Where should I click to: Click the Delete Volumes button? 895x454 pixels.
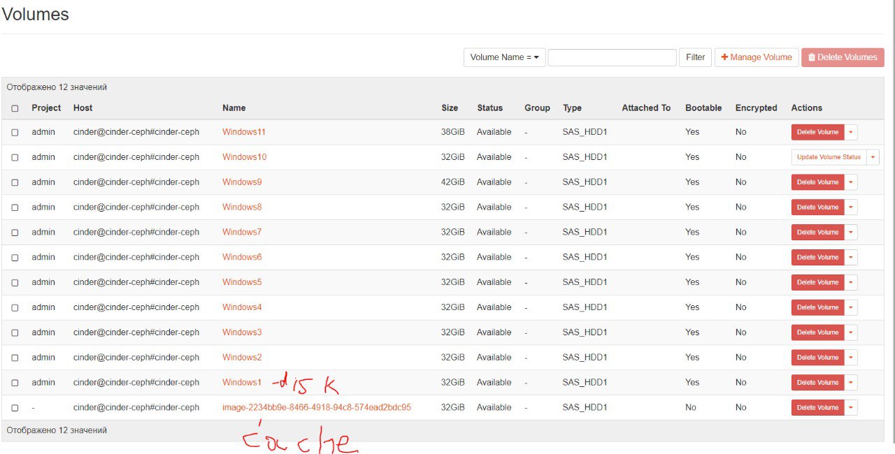[843, 57]
